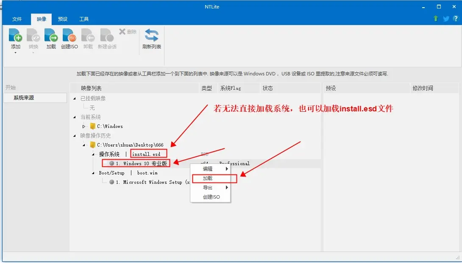The height and width of the screenshot is (263, 462).
Task: Click the 删除 (Delete) X icon
Action: (x=122, y=31)
